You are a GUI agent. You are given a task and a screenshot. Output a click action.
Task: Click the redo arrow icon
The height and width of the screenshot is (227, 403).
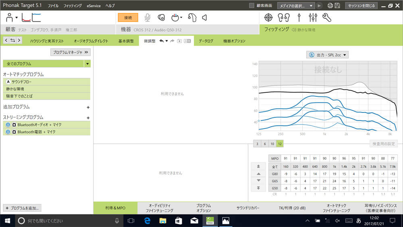[x=172, y=41]
